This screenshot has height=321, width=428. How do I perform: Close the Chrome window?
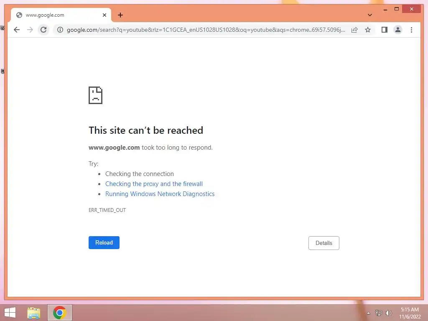pyautogui.click(x=412, y=9)
